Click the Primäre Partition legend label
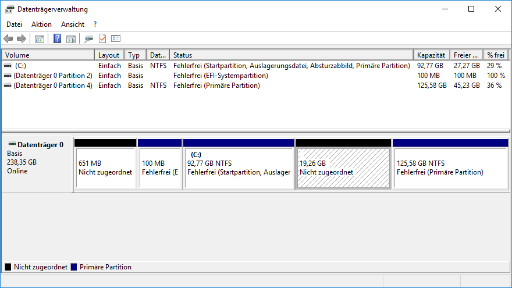512x288 pixels. coord(105,267)
